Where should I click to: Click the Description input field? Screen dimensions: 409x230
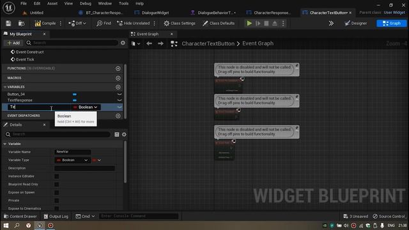tap(84, 168)
